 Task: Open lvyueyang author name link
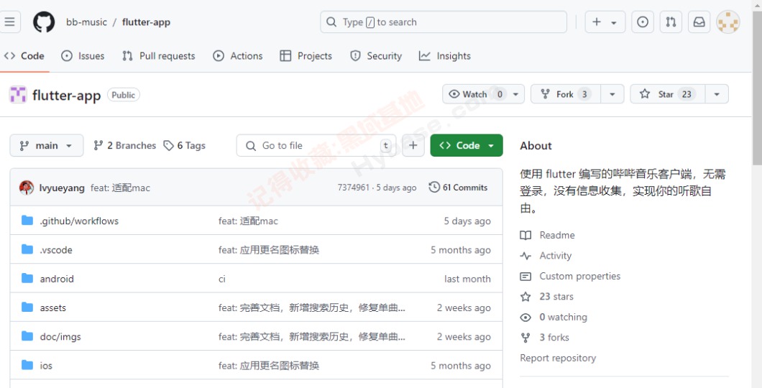pos(62,188)
